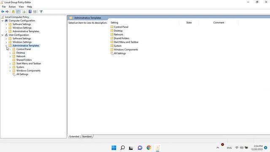Select Start Menu and Taskbar in tree
This screenshot has width=270, height=152.
tap(29, 64)
